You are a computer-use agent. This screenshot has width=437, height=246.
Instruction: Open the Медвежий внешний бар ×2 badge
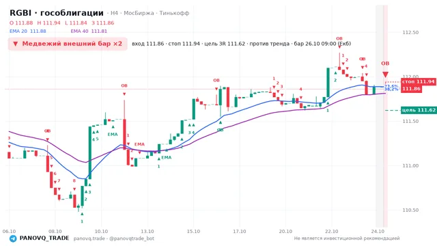(x=68, y=44)
